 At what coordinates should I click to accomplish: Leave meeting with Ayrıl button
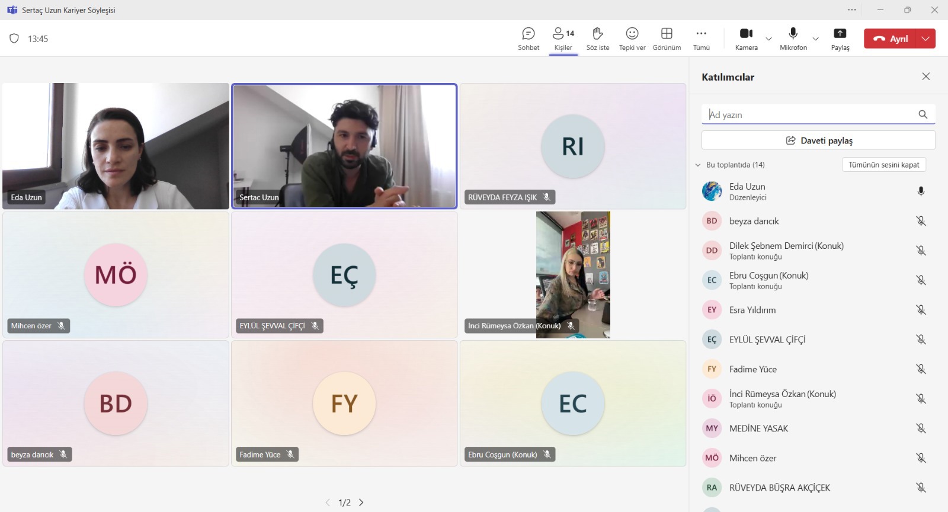coord(891,39)
